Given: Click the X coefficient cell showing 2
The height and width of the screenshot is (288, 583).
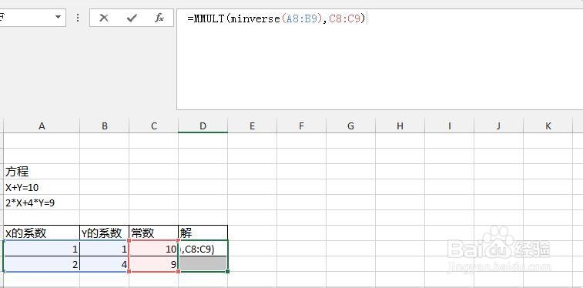Looking at the screenshot, I should click(x=42, y=264).
